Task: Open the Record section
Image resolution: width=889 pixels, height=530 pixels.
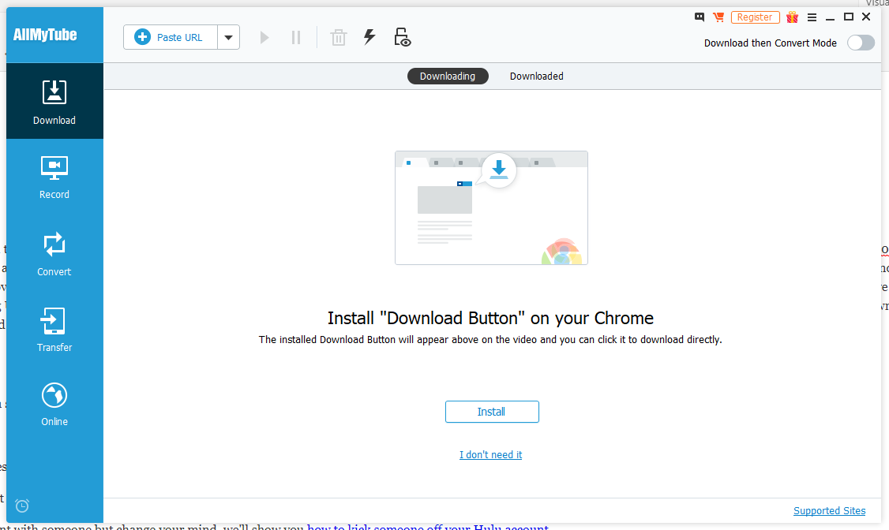Action: 54,177
